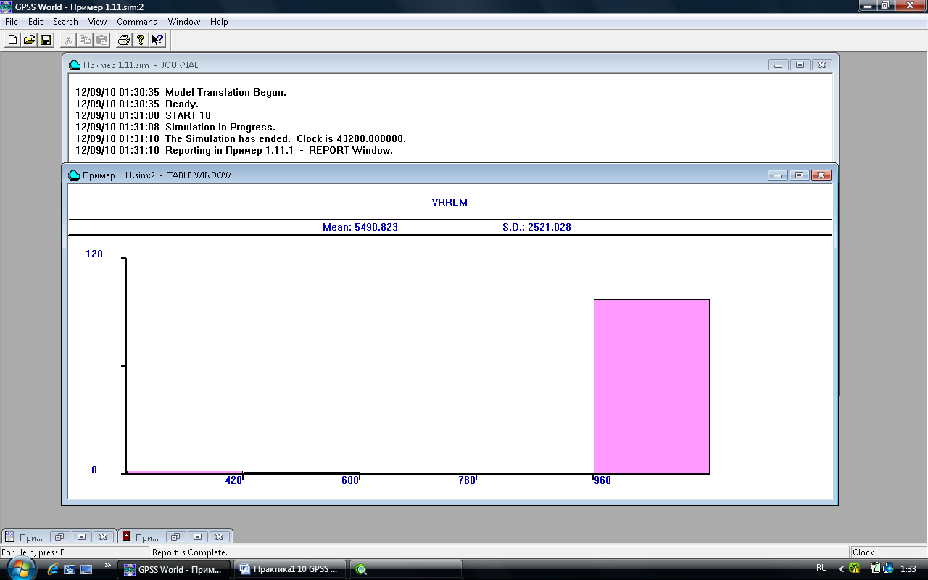
Task: Click the second minimized window red book icon
Action: [126, 536]
